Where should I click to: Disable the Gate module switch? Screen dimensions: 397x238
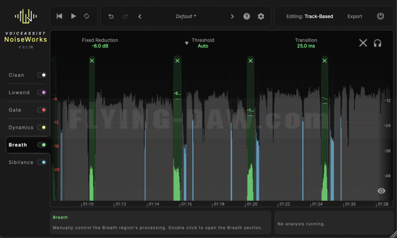[x=41, y=110]
